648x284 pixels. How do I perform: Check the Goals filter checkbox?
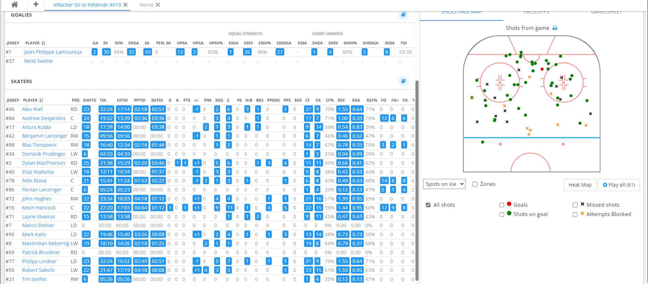click(x=502, y=205)
